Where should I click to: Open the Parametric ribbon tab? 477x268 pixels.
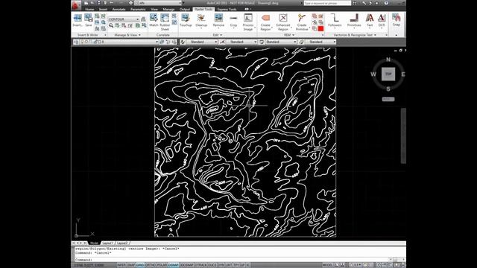tap(138, 10)
